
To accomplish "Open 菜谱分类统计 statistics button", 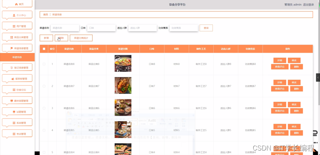I will point(81,38).
